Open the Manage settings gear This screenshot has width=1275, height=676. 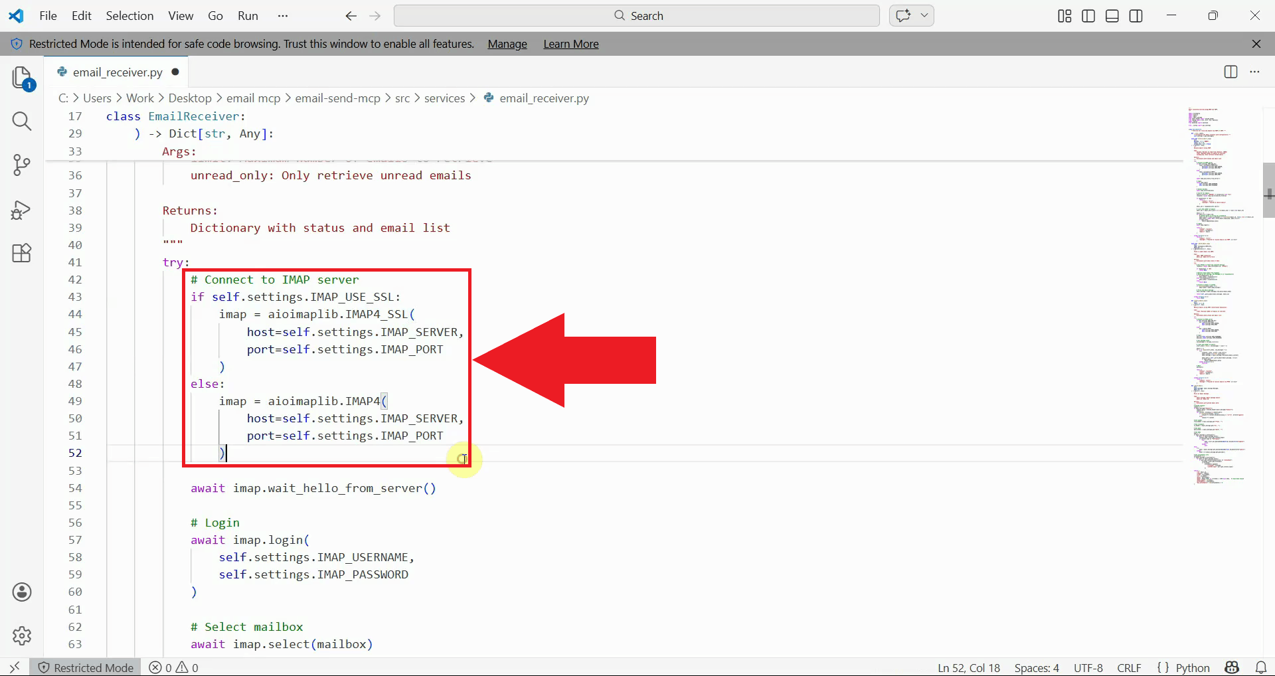pos(22,635)
